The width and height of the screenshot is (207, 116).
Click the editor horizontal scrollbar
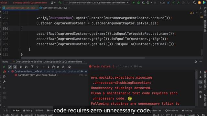[83, 58]
